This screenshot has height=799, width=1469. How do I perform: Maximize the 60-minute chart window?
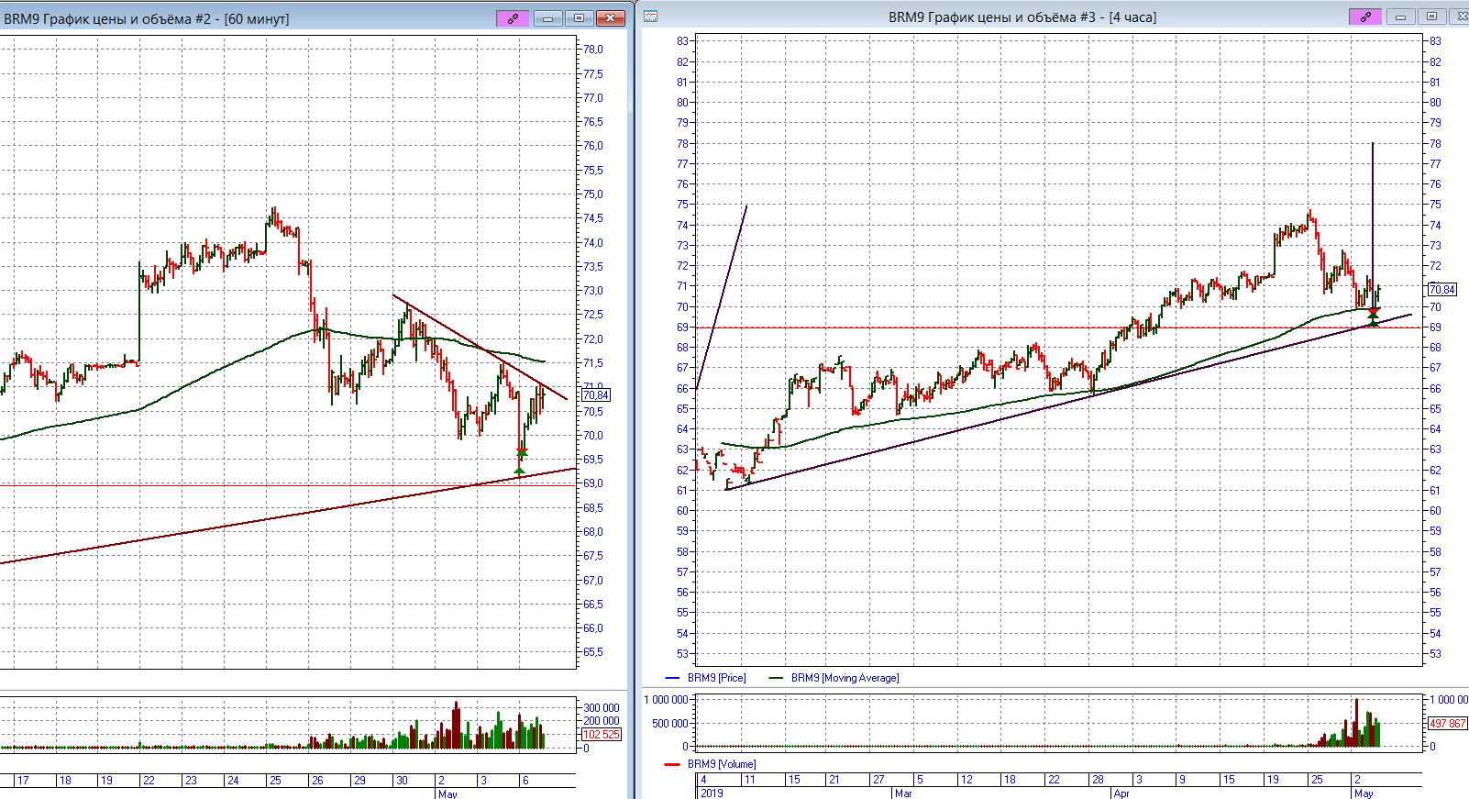(579, 18)
